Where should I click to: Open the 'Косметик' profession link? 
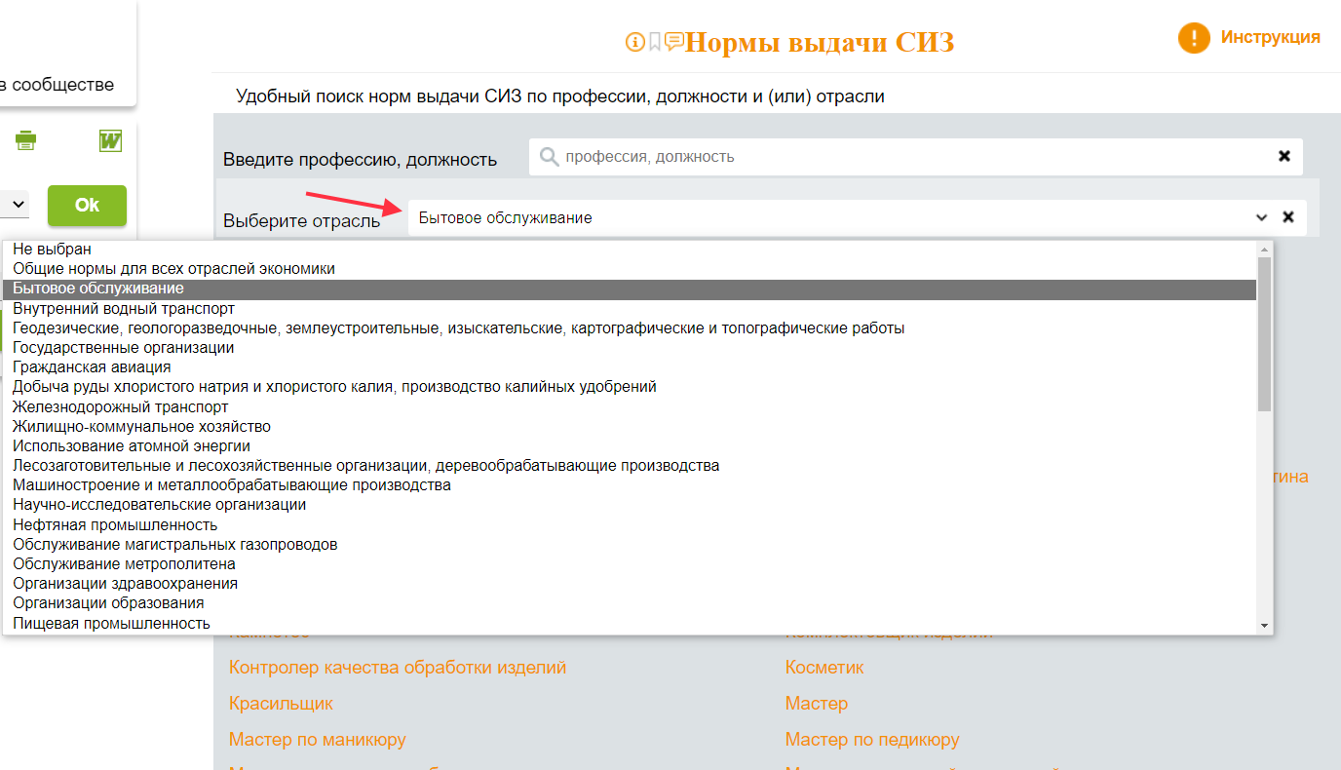(x=824, y=668)
